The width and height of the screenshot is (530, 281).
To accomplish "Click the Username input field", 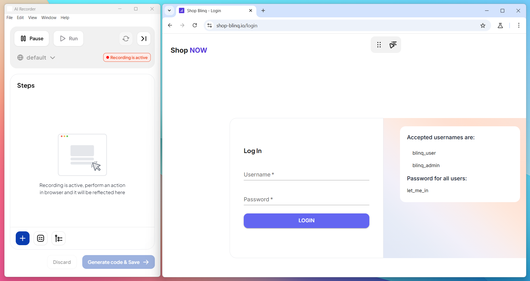I will [x=306, y=175].
